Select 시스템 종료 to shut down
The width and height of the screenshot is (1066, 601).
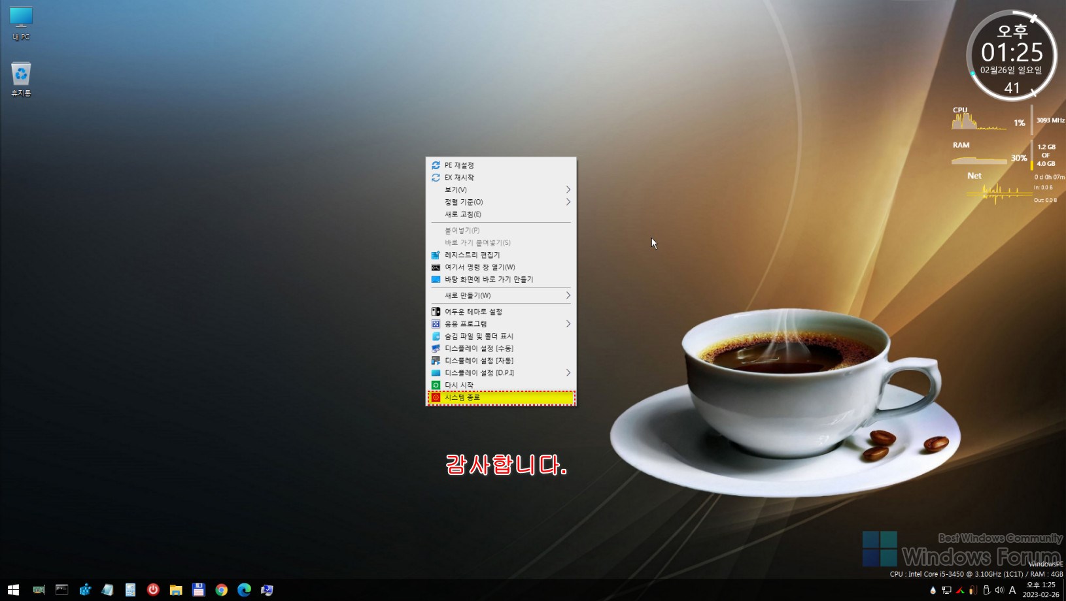click(x=501, y=397)
